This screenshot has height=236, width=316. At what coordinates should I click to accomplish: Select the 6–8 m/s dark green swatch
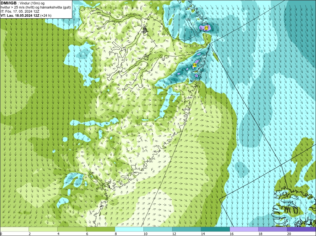tap(100, 229)
